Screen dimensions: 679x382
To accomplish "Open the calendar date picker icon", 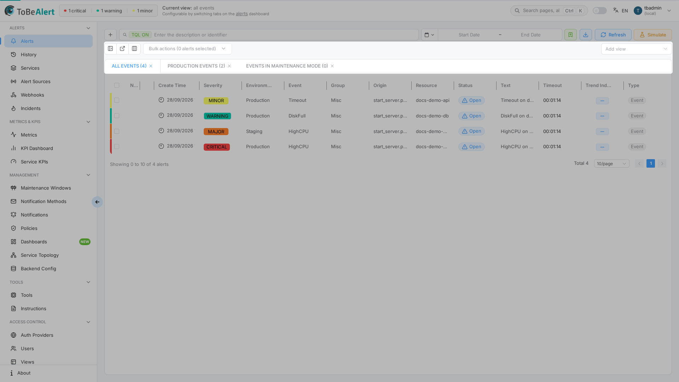I will tap(429, 35).
